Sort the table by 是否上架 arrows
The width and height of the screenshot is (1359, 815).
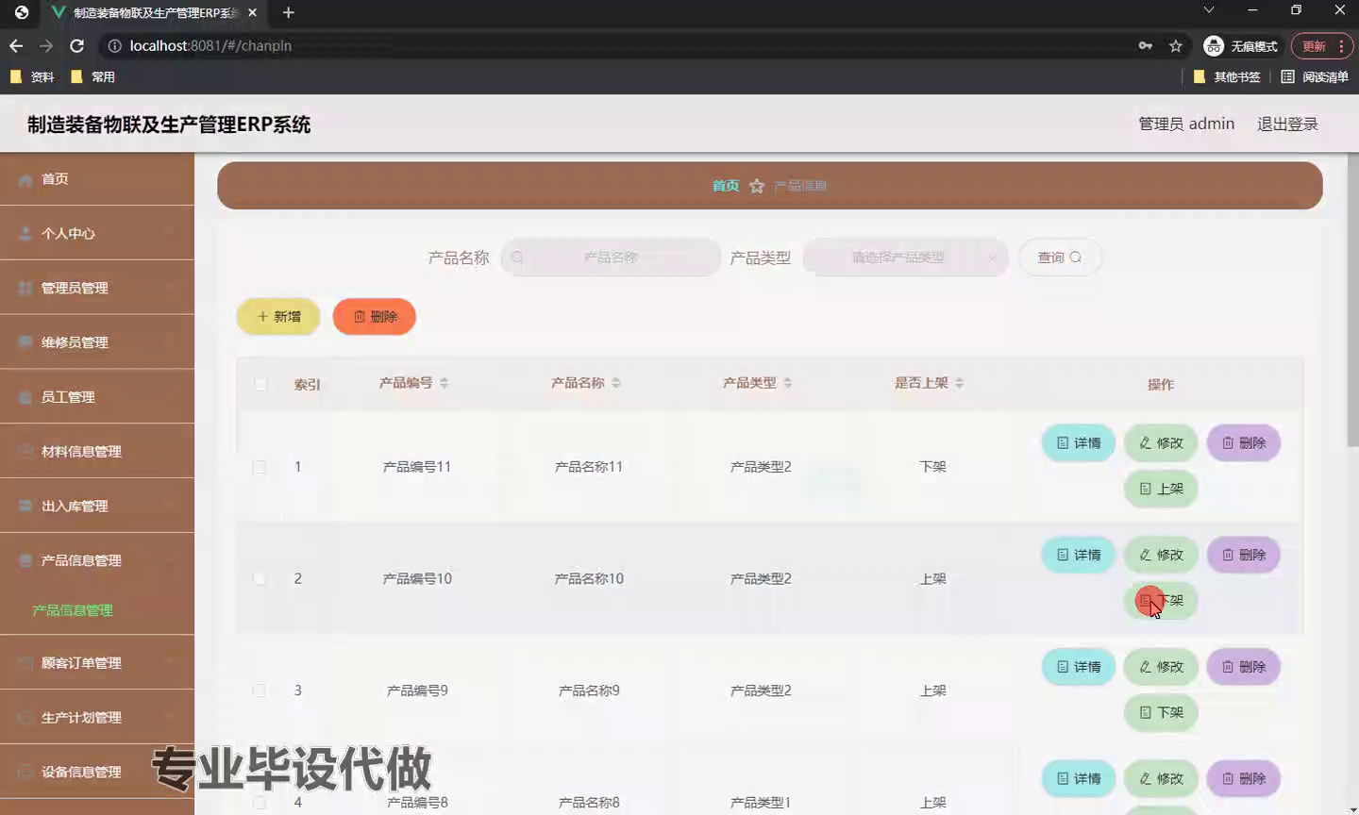959,383
